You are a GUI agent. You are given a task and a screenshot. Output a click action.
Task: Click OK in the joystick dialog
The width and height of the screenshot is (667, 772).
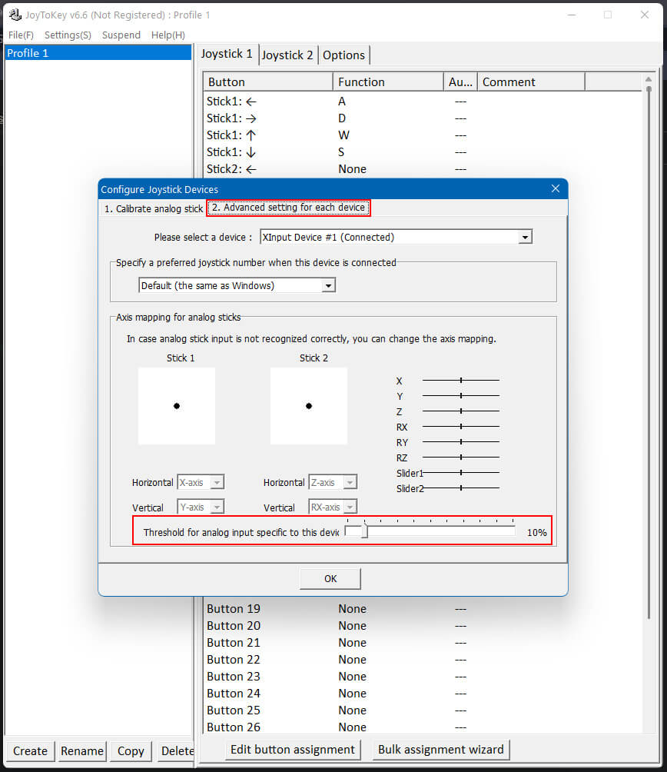tap(330, 578)
